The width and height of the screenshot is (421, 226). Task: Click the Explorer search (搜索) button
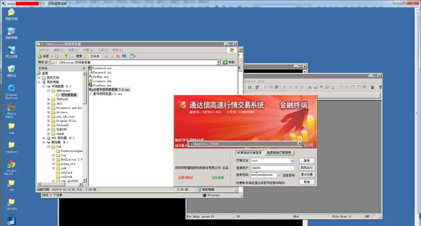pos(76,56)
